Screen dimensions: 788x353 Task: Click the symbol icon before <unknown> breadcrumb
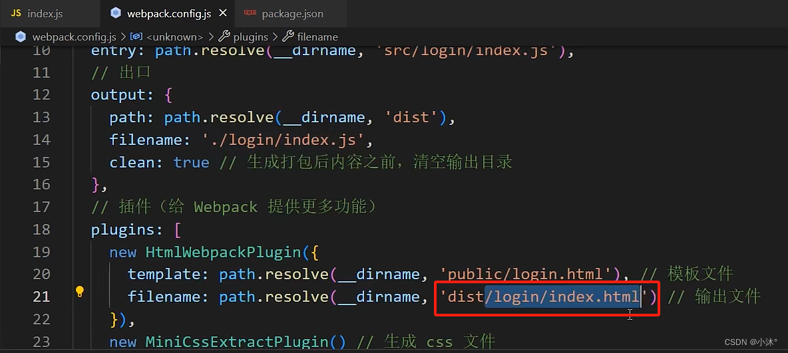[136, 37]
